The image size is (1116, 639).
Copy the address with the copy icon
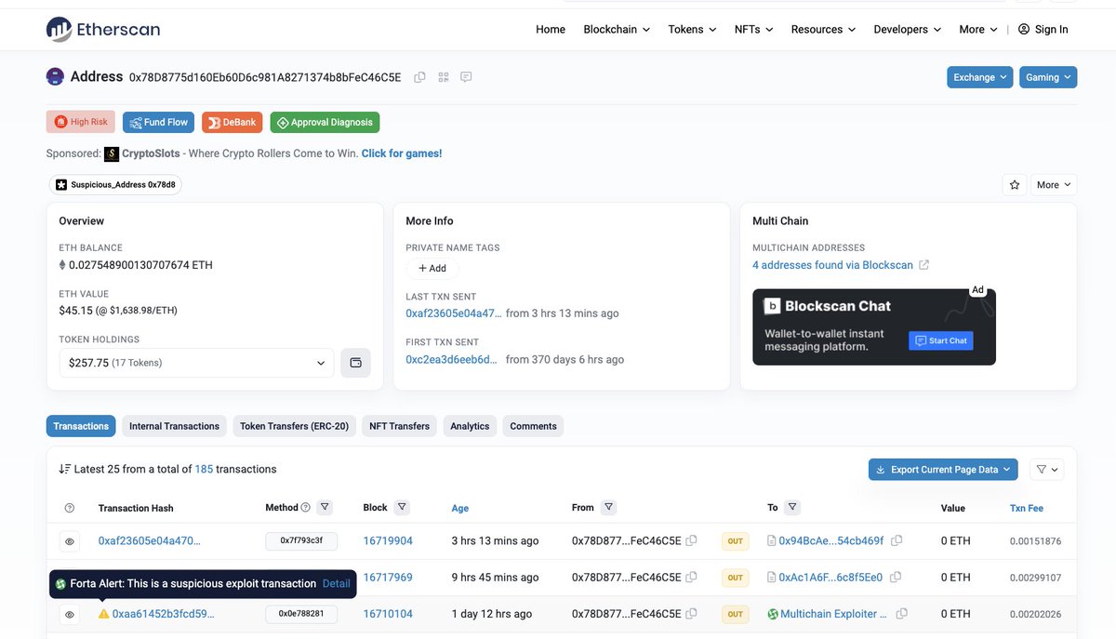click(420, 77)
